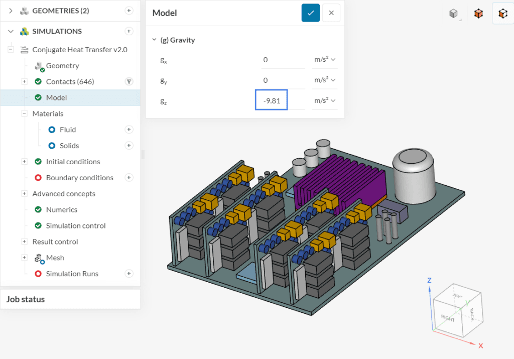514x359 pixels.
Task: Close the Model panel with X
Action: [x=331, y=13]
